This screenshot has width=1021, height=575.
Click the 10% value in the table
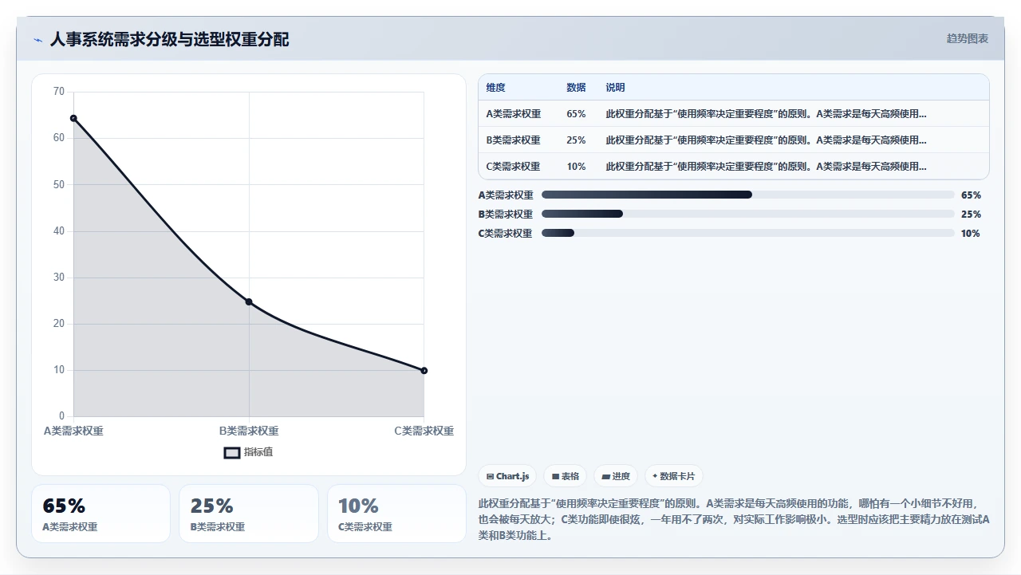tap(576, 167)
